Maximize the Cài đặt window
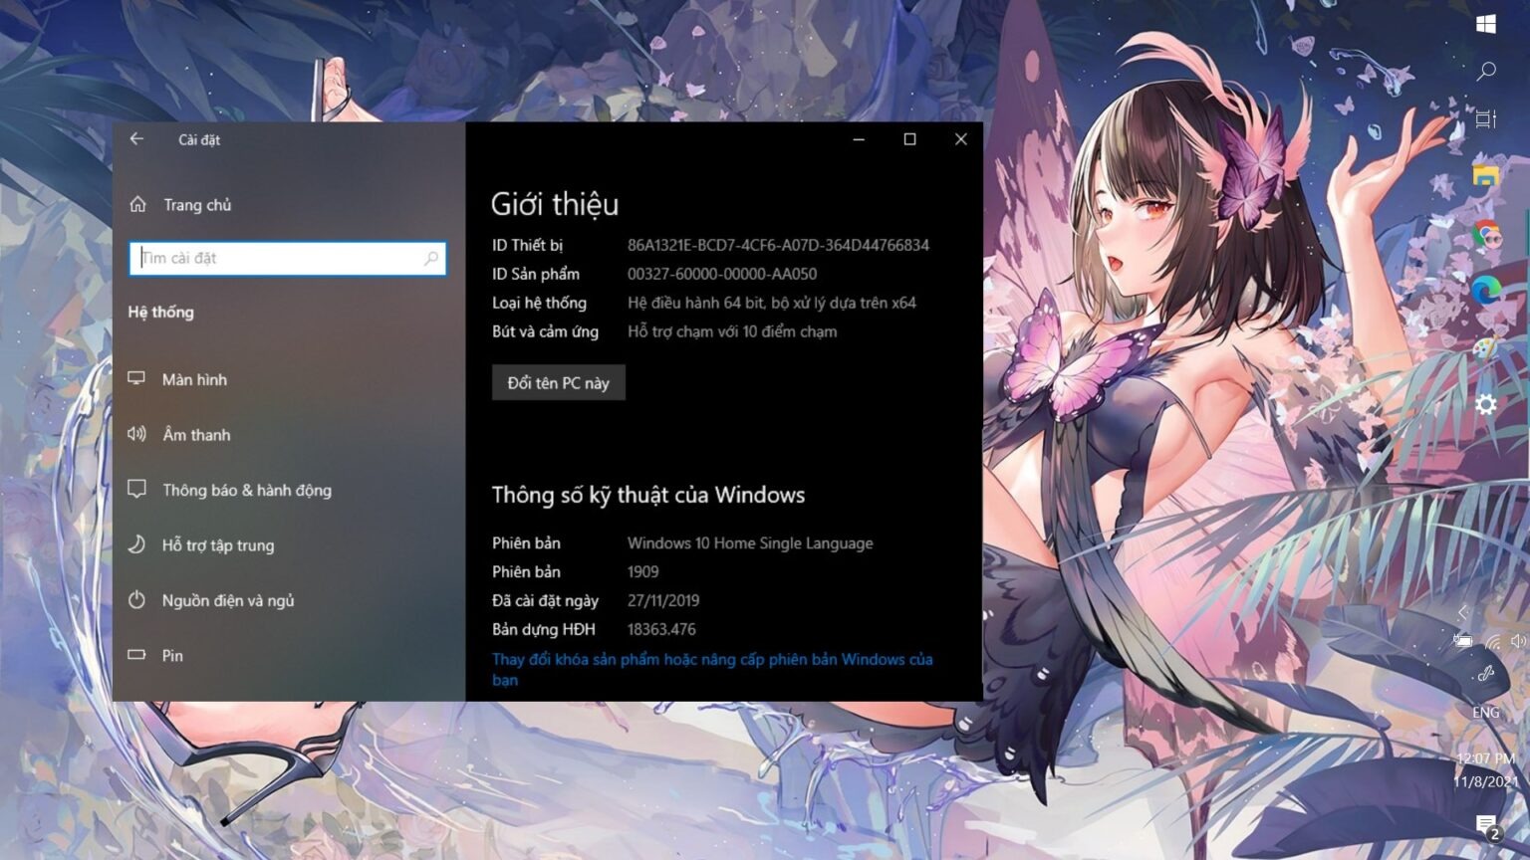1530x860 pixels. point(909,139)
